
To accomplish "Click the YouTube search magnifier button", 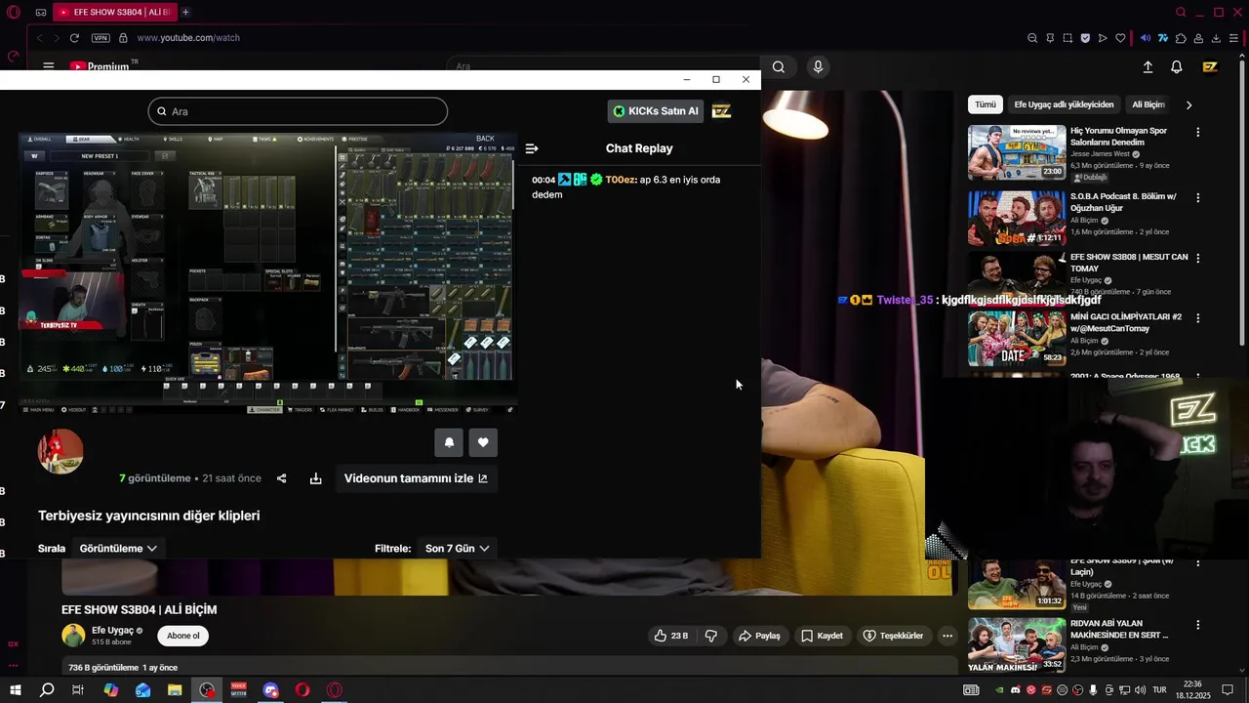I will pos(779,66).
